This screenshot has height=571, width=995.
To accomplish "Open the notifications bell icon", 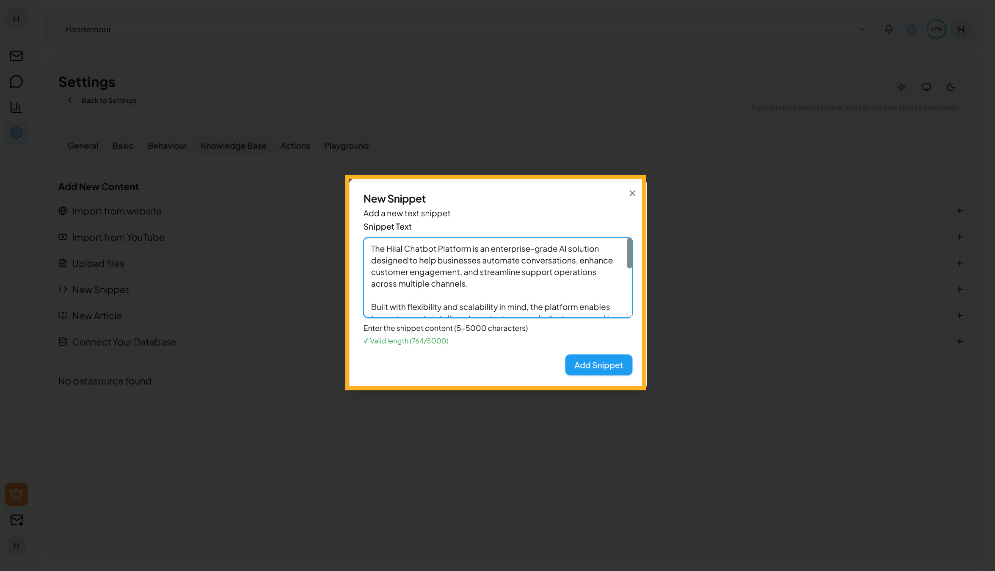I will pyautogui.click(x=888, y=29).
